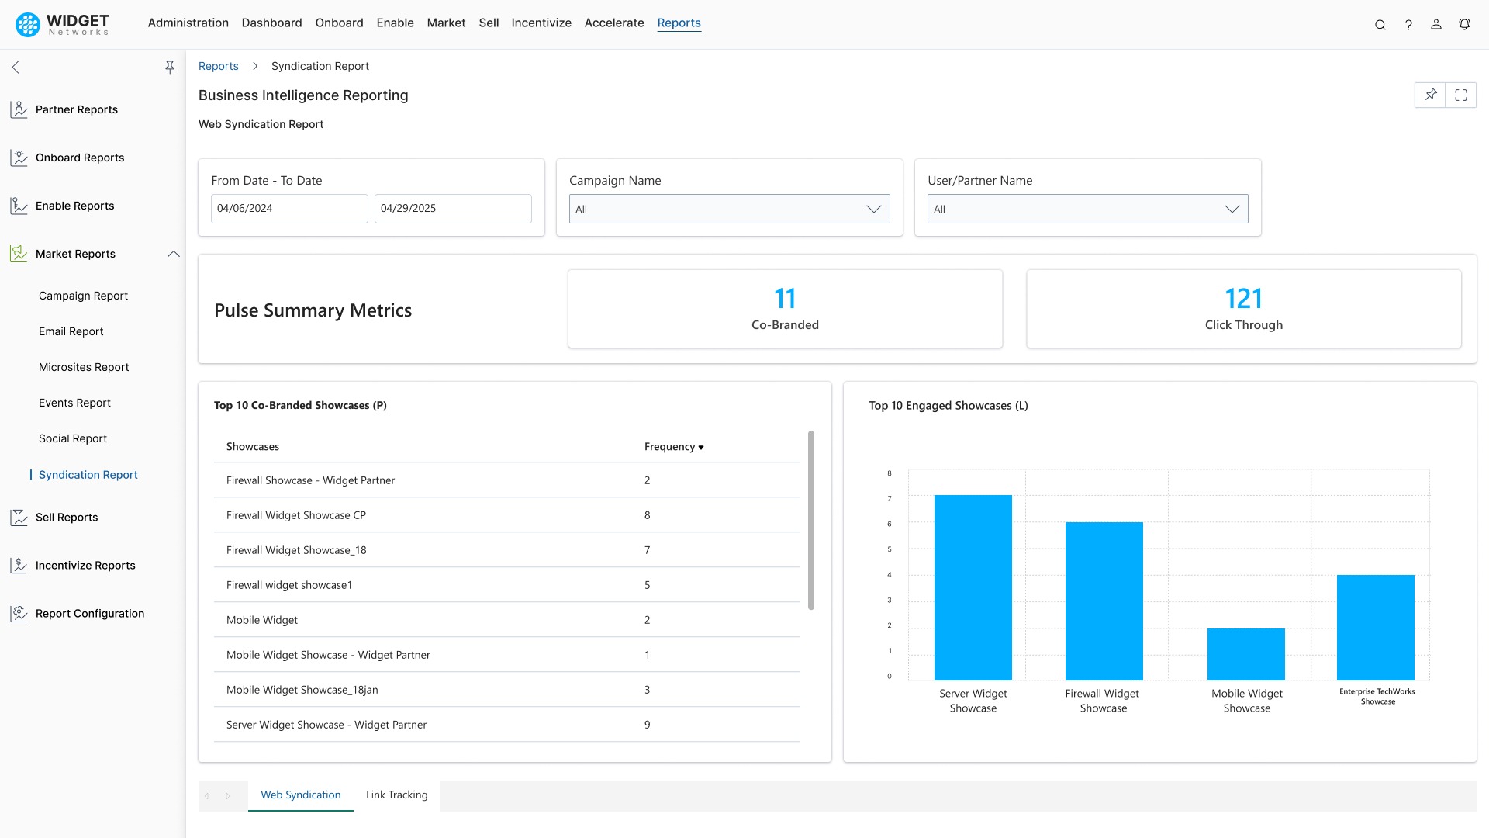
Task: Open Sell Reports from the sidebar icon
Action: point(19,517)
